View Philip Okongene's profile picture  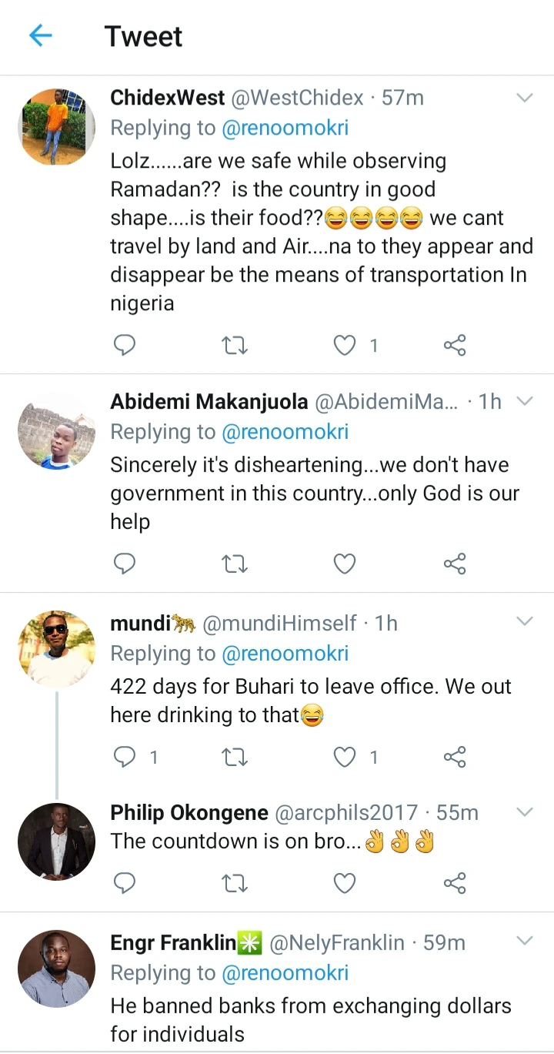point(56,842)
